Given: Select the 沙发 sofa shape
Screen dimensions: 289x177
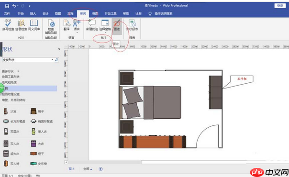Looking at the screenshot, I should click(10, 111).
